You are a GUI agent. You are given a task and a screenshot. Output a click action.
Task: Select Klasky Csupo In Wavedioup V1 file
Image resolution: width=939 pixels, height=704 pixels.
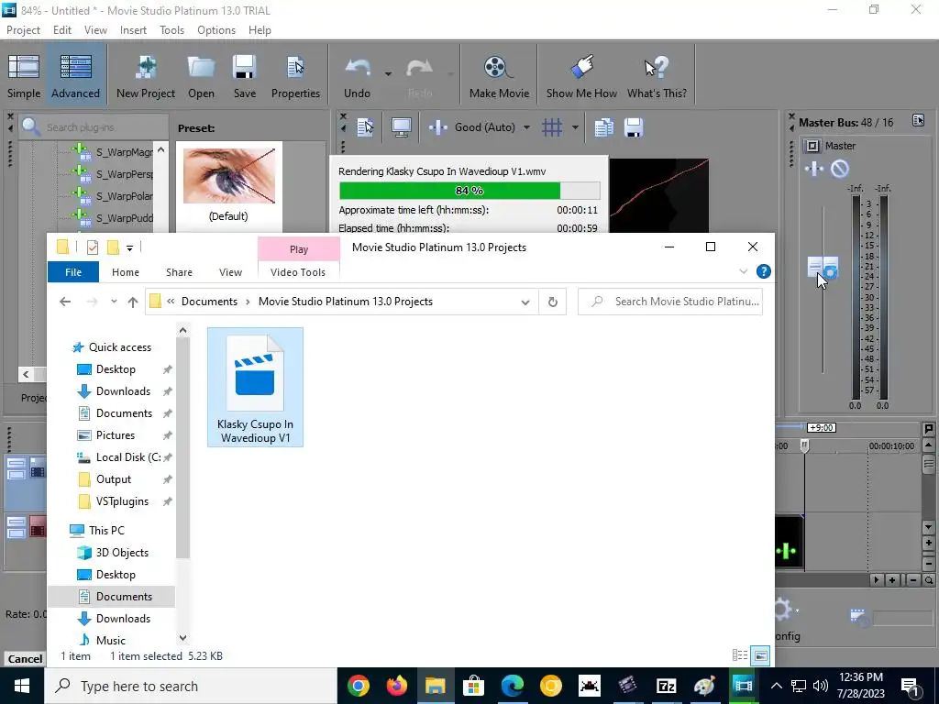tap(255, 387)
